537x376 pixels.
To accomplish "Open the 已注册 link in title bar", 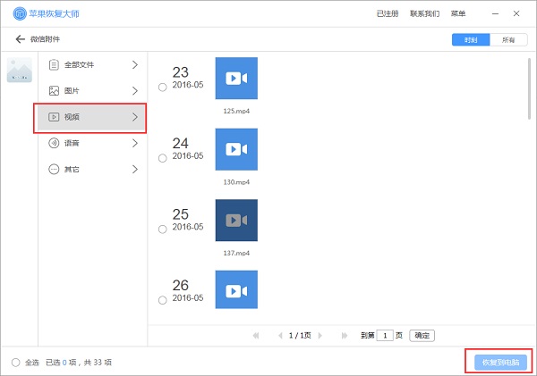I will [388, 13].
